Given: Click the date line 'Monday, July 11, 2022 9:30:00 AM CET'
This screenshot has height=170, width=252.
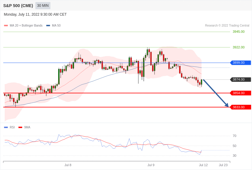Looking at the screenshot, I should (x=35, y=14).
